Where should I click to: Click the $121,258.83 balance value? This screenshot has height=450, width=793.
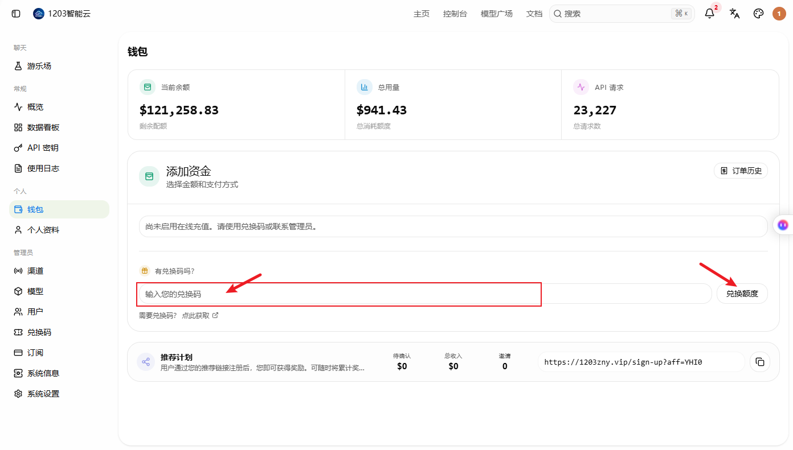(179, 110)
